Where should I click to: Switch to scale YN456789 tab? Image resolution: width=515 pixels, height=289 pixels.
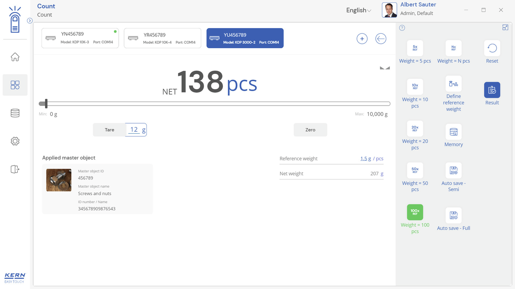80,38
